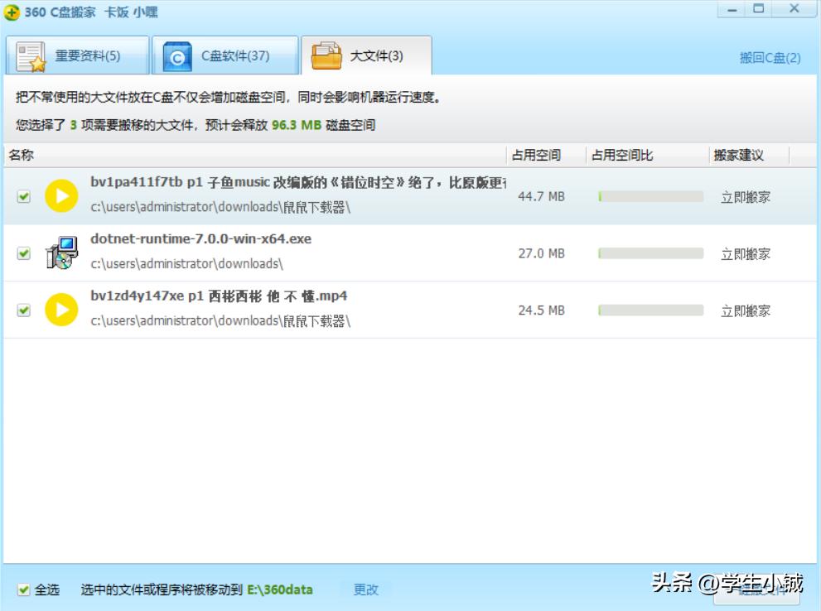
Task: Click the play icon beside 错位时空 video
Action: pyautogui.click(x=60, y=196)
